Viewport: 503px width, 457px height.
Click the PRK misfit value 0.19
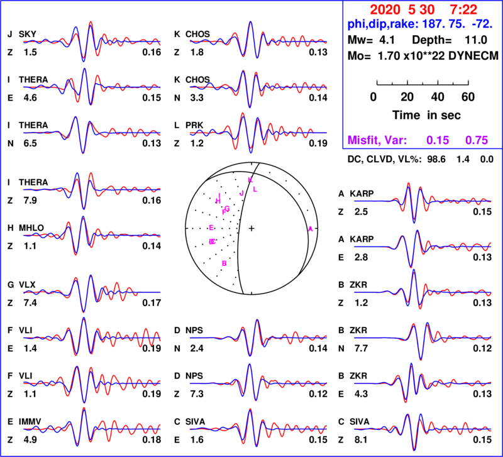pos(318,143)
